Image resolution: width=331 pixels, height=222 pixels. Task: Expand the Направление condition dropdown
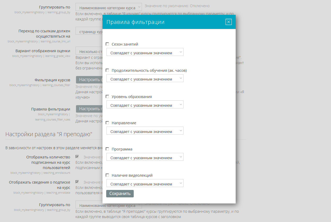point(145,131)
